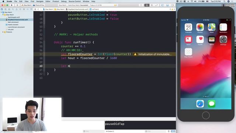Open the Stop Watch scheme selector
236x133 pixels.
click(26, 5)
